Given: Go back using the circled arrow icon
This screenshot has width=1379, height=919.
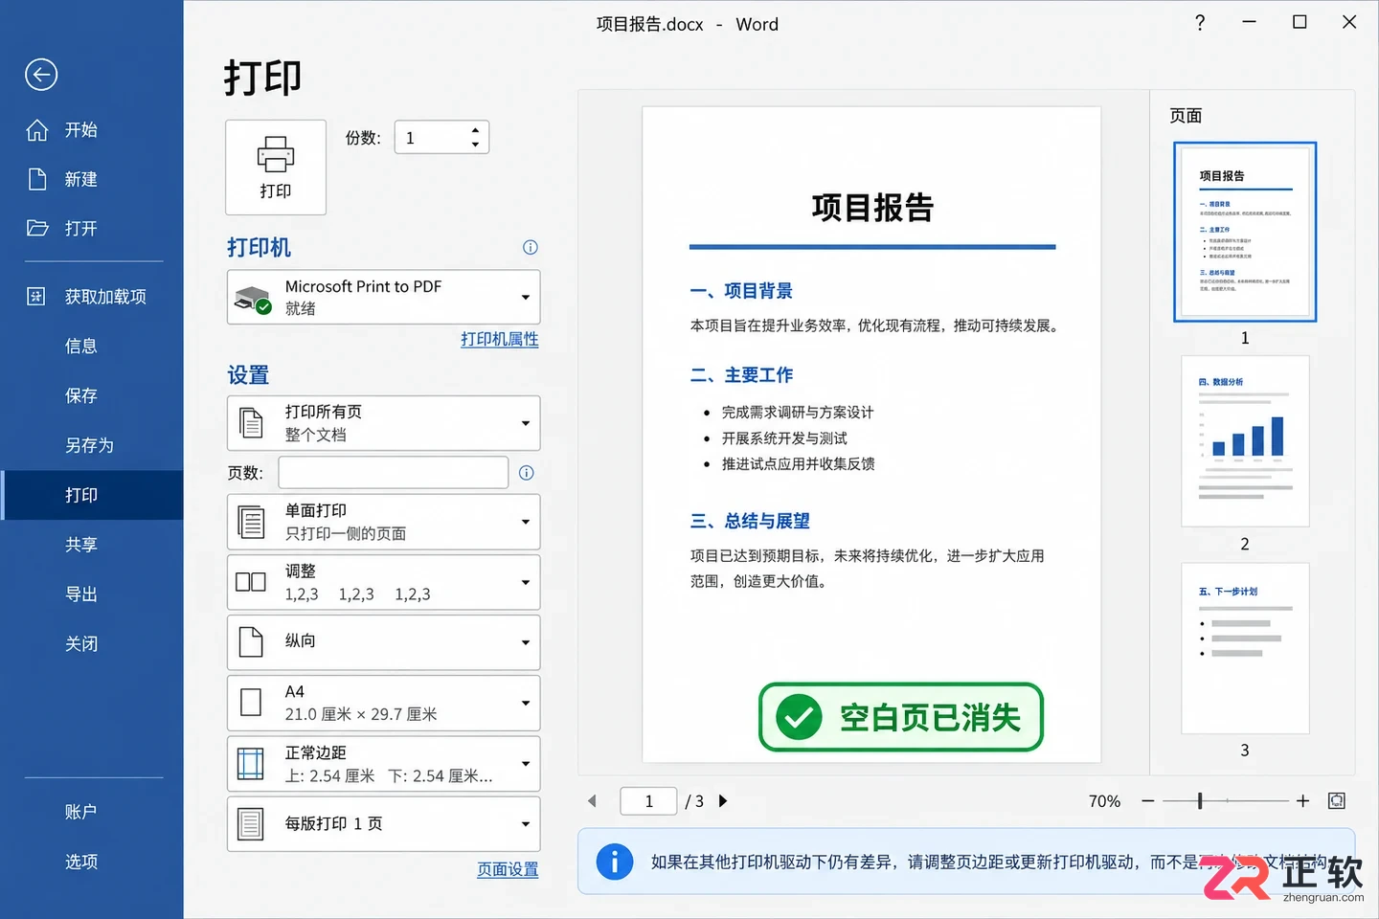Looking at the screenshot, I should pos(41,75).
